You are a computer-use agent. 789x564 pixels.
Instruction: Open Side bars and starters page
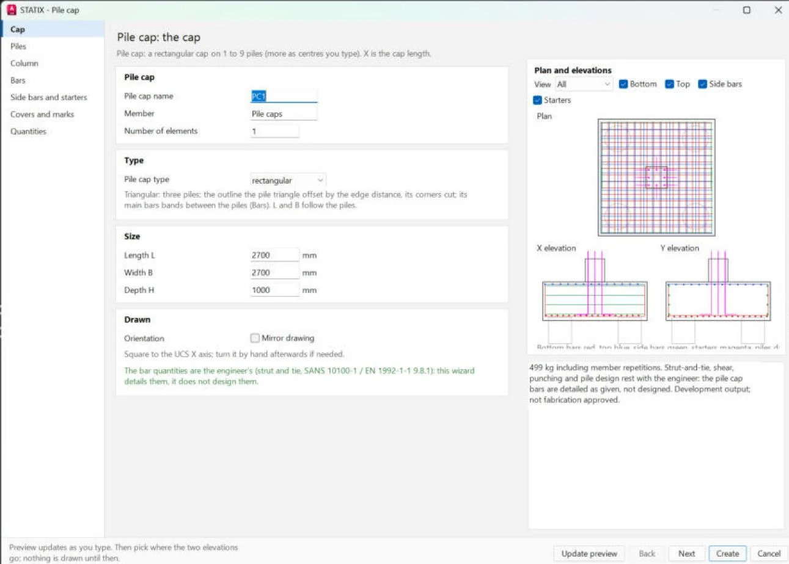(x=53, y=98)
